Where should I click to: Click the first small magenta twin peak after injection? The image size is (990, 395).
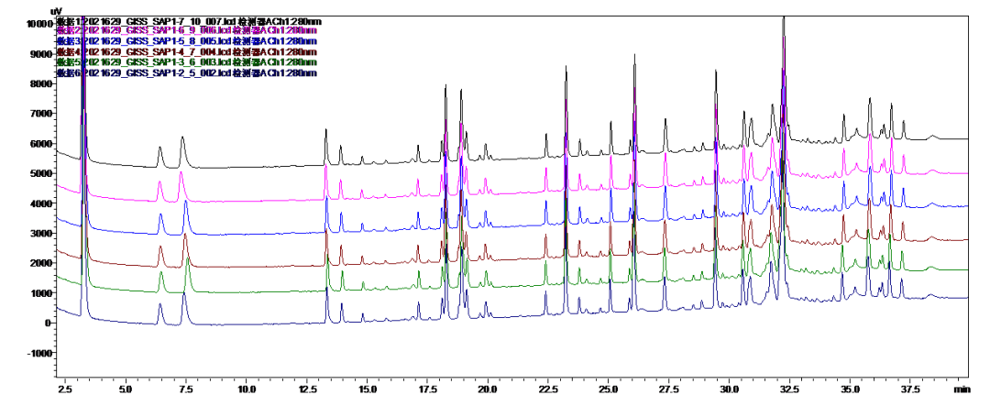(x=159, y=182)
